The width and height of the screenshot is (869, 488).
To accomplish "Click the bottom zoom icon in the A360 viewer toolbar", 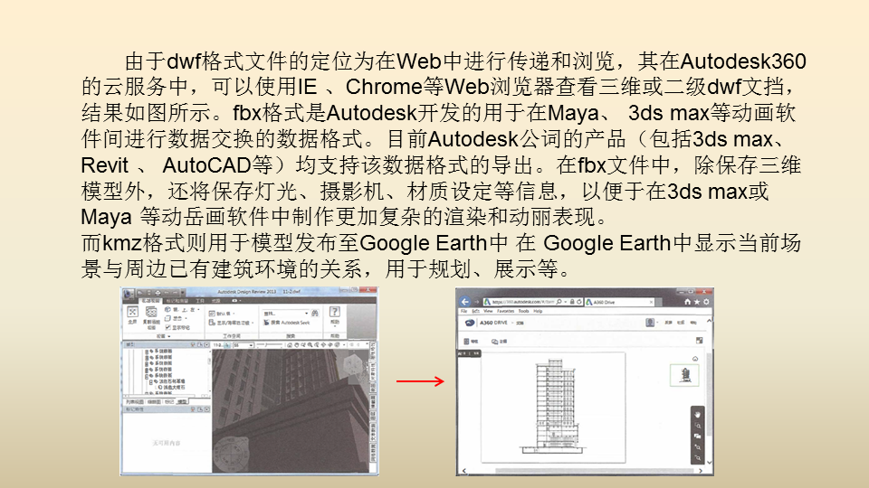I will coord(698,457).
